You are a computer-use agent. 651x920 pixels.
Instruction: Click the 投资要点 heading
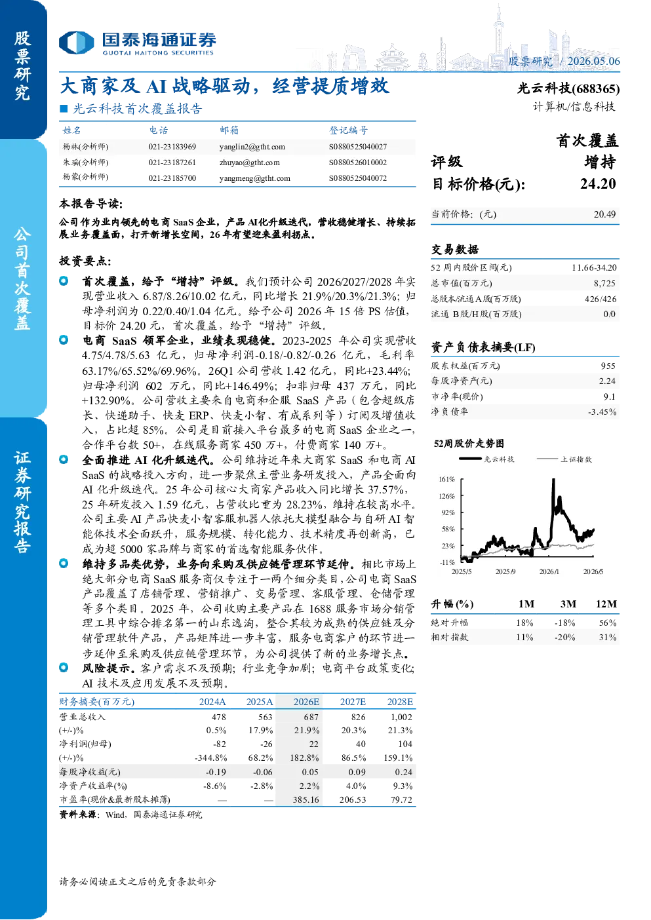[86, 261]
